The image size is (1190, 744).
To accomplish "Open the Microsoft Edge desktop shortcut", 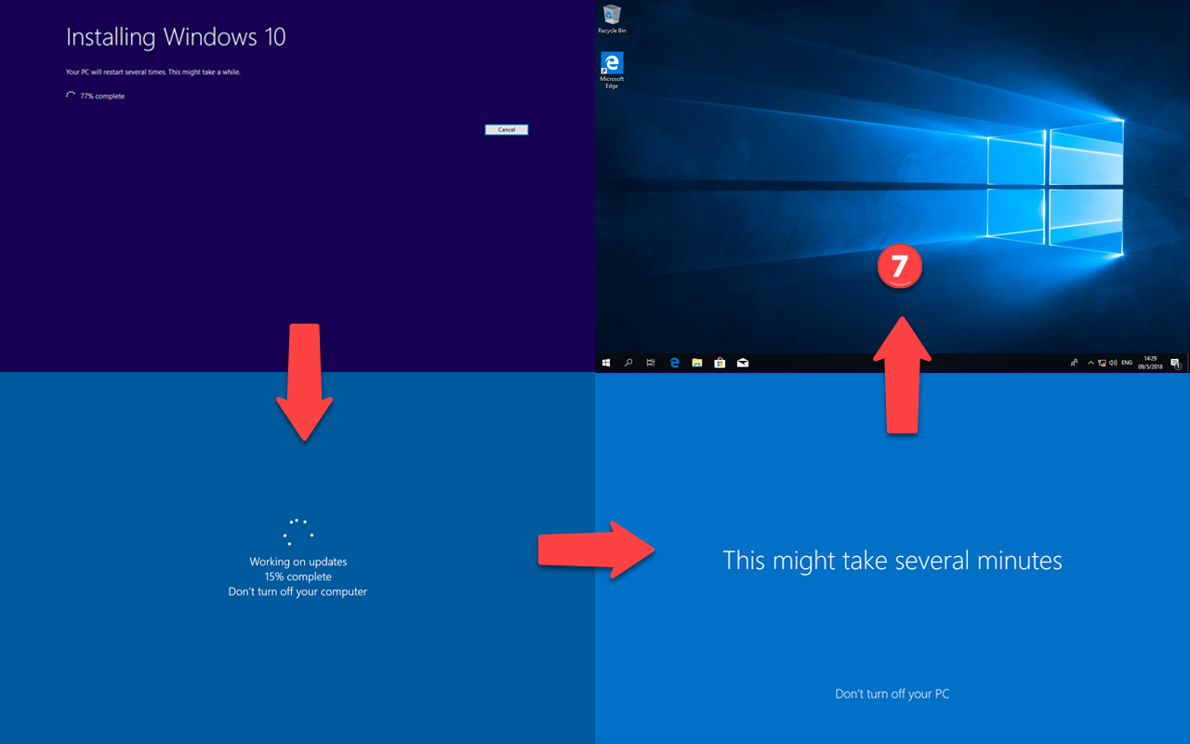I will pos(612,71).
